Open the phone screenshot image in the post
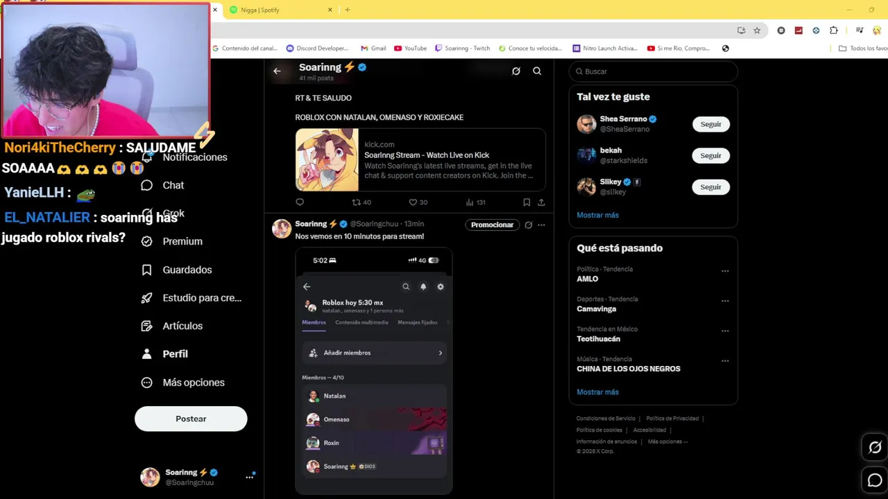Screen dimensions: 888x499 [374, 371]
